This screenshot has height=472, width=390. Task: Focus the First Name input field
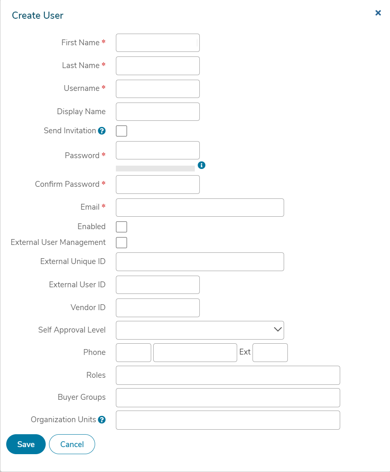point(158,43)
